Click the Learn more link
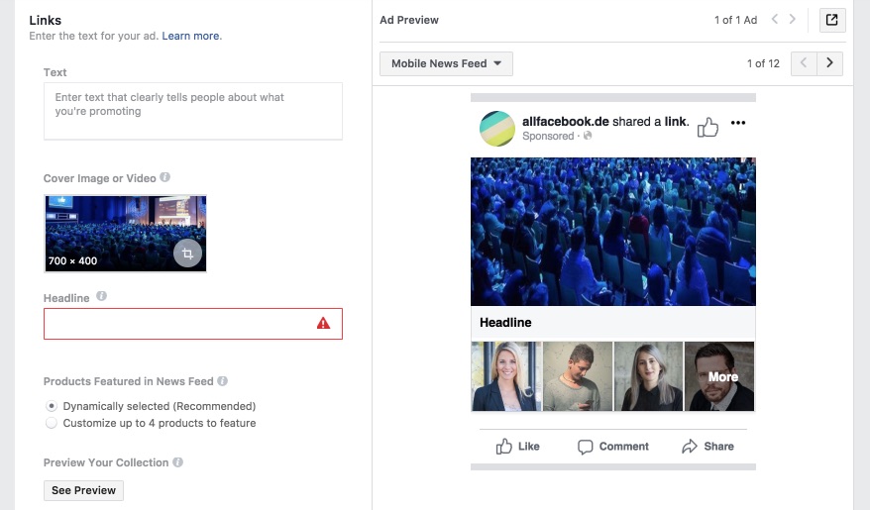870x510 pixels. pyautogui.click(x=190, y=36)
